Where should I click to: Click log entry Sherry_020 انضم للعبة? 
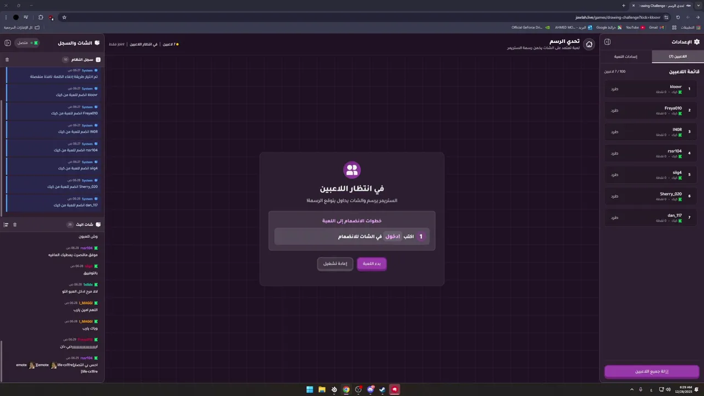[x=52, y=184]
